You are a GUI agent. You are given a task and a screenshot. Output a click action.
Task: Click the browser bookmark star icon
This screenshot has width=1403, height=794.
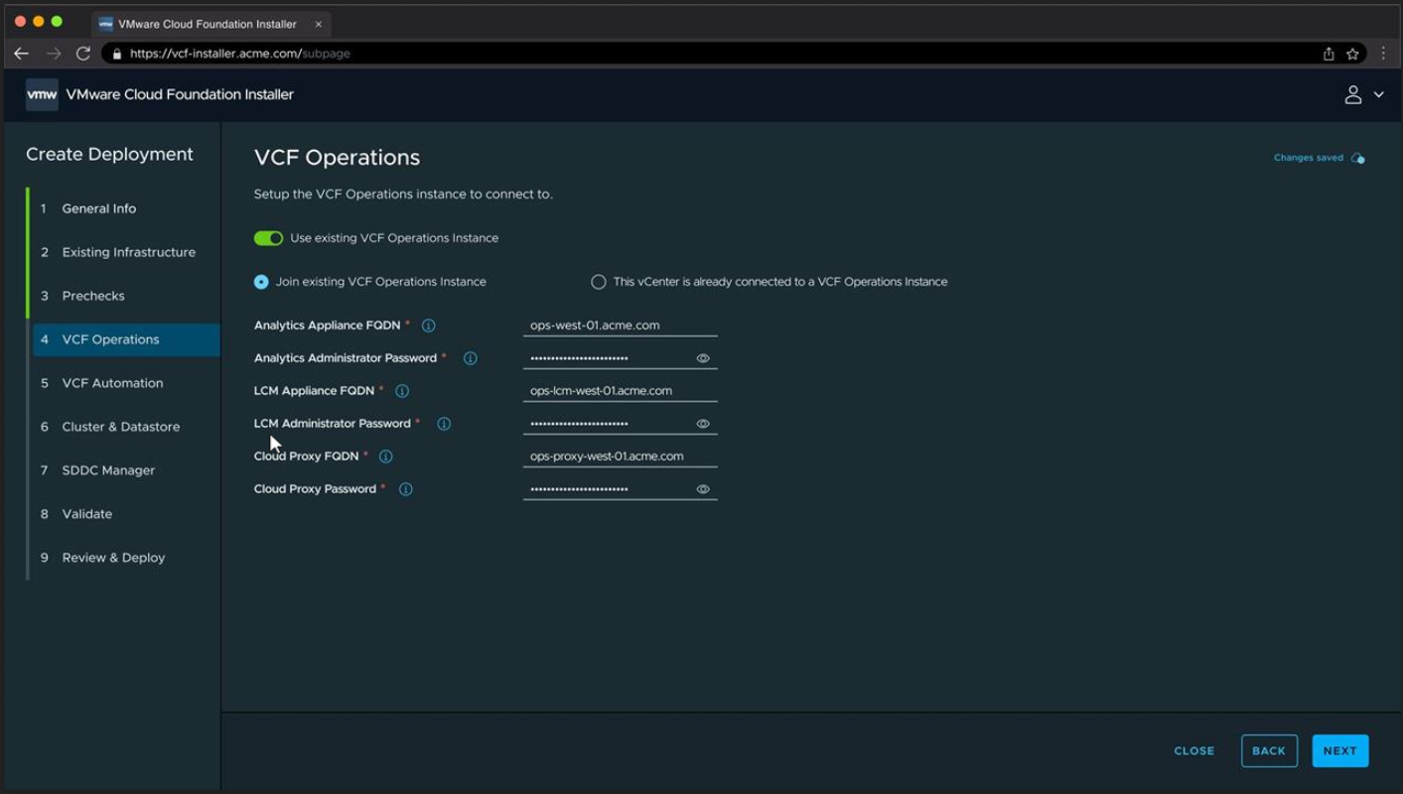point(1352,54)
